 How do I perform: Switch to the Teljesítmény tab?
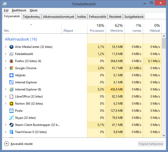point(31,17)
